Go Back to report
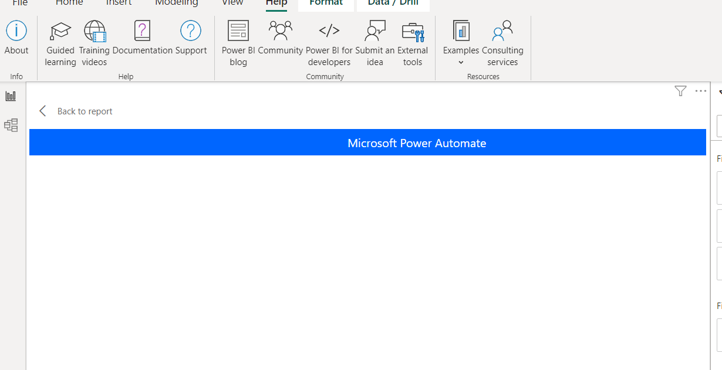Viewport: 722px width, 370px height. (75, 111)
